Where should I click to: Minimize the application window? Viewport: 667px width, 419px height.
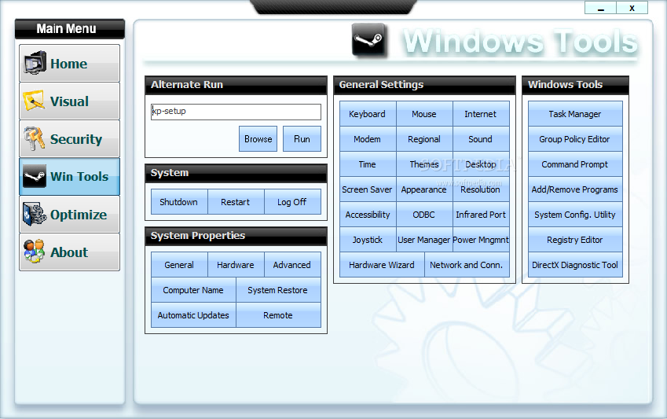tap(601, 8)
